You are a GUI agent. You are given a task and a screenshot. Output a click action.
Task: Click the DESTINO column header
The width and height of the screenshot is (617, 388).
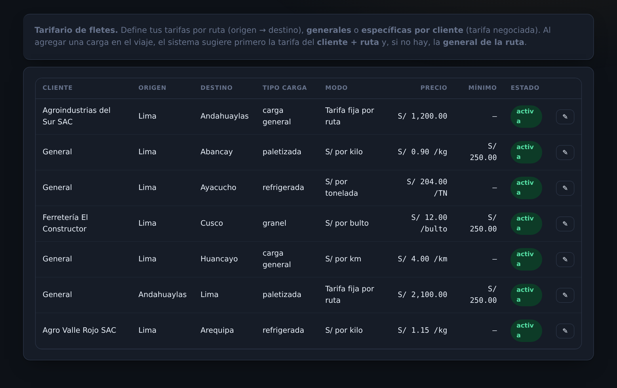(216, 88)
